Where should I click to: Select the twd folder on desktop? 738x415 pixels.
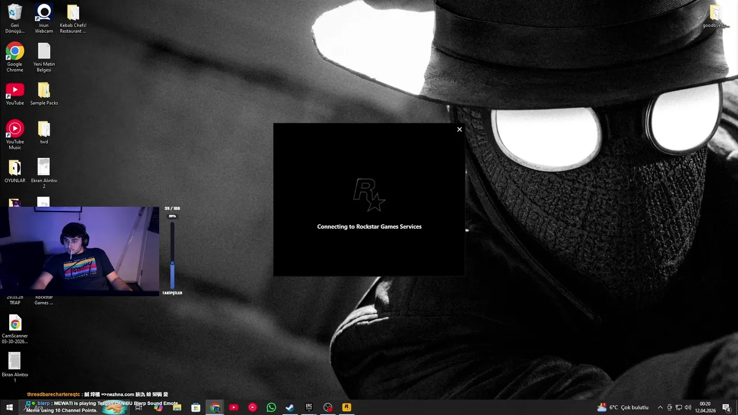coord(44,132)
